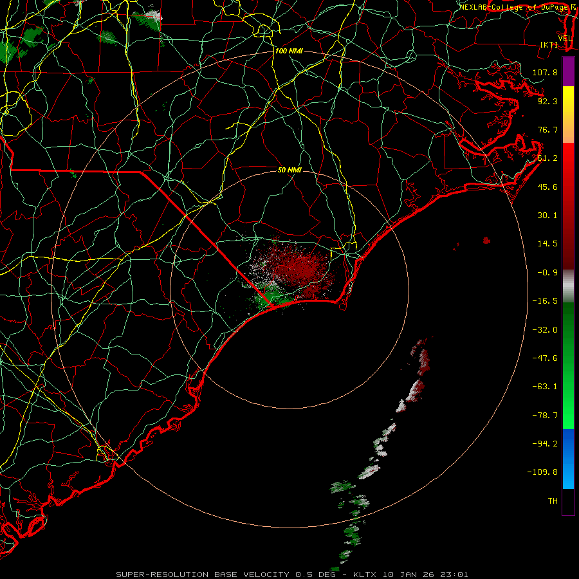Click the 45.6 value on velocity scale
Screen dimensions: 579x579
pos(547,187)
